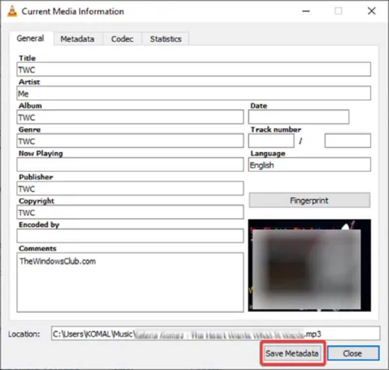Click inside the Title field showing TWC
The height and width of the screenshot is (370, 389).
[x=193, y=69]
